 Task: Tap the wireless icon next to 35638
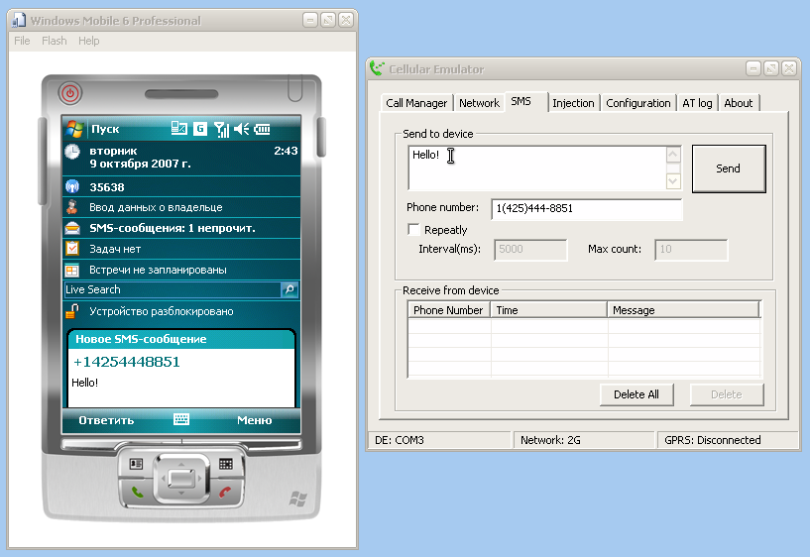pos(72,187)
